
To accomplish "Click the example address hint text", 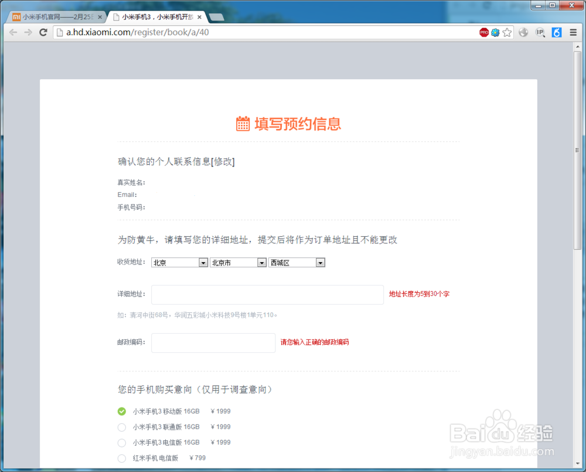I will point(197,315).
